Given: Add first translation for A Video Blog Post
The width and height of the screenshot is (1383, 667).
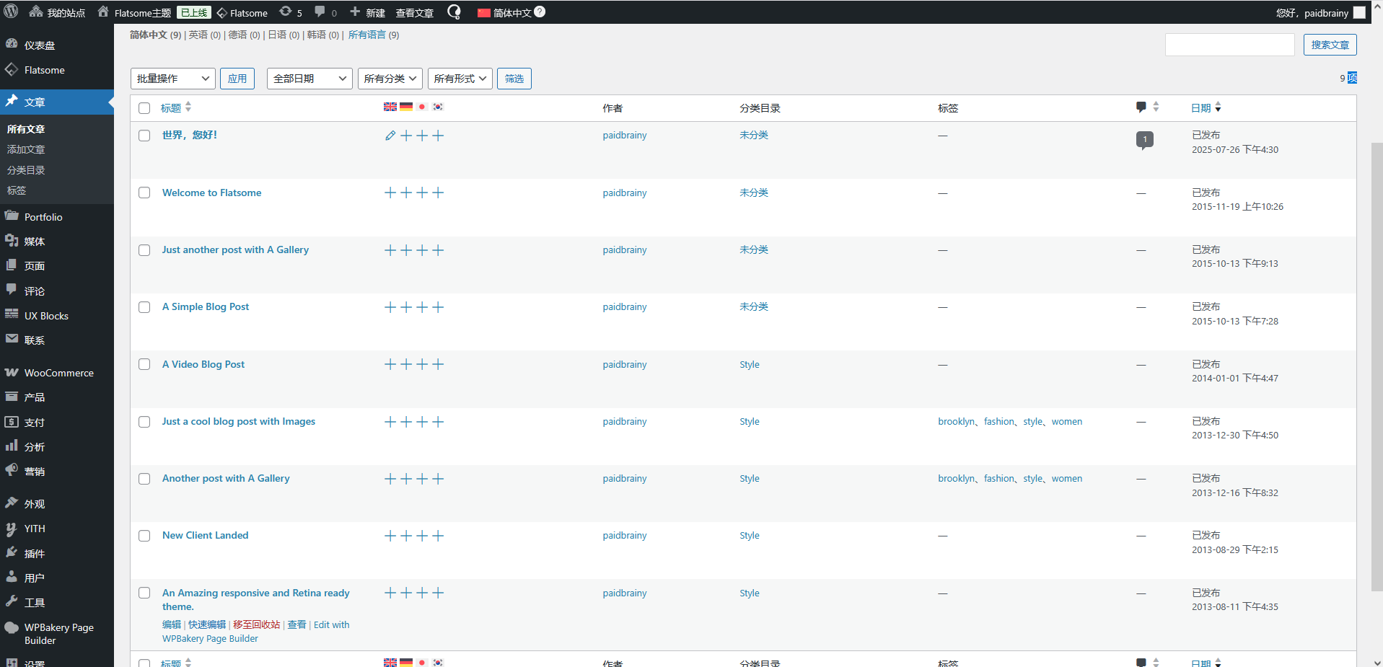Looking at the screenshot, I should (390, 364).
